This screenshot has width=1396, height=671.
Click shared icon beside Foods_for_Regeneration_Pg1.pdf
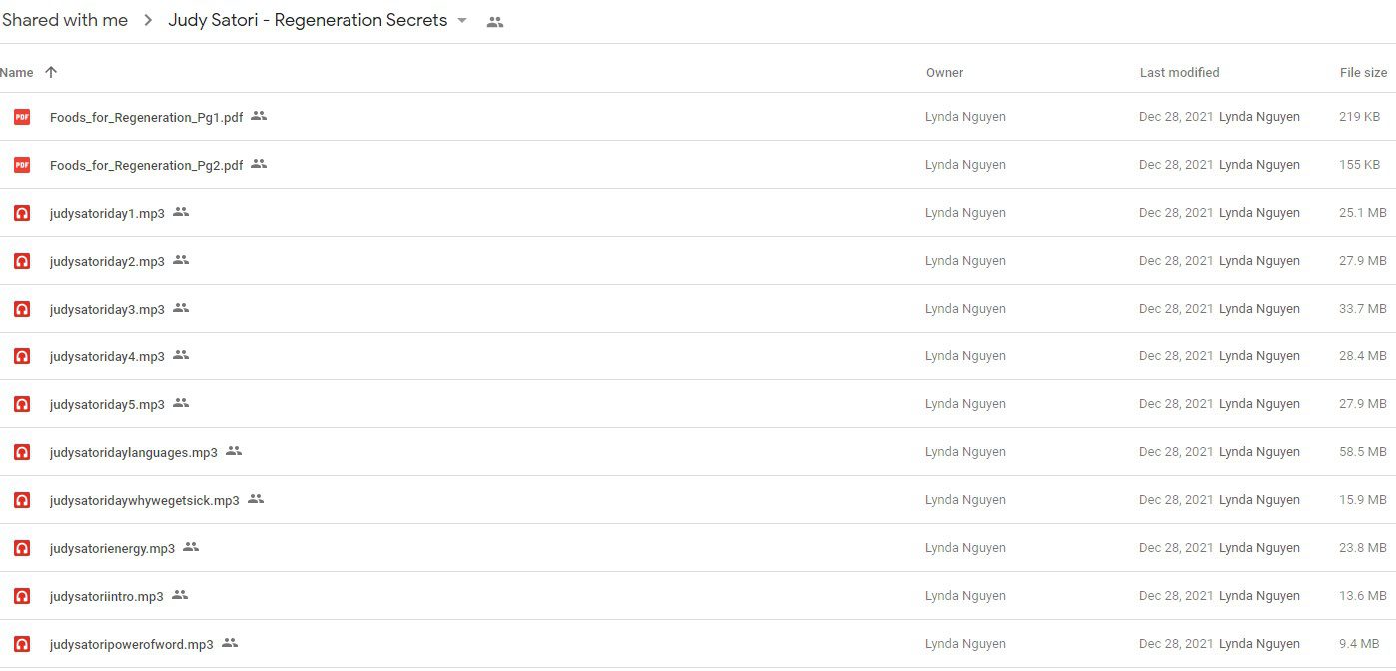tap(259, 116)
